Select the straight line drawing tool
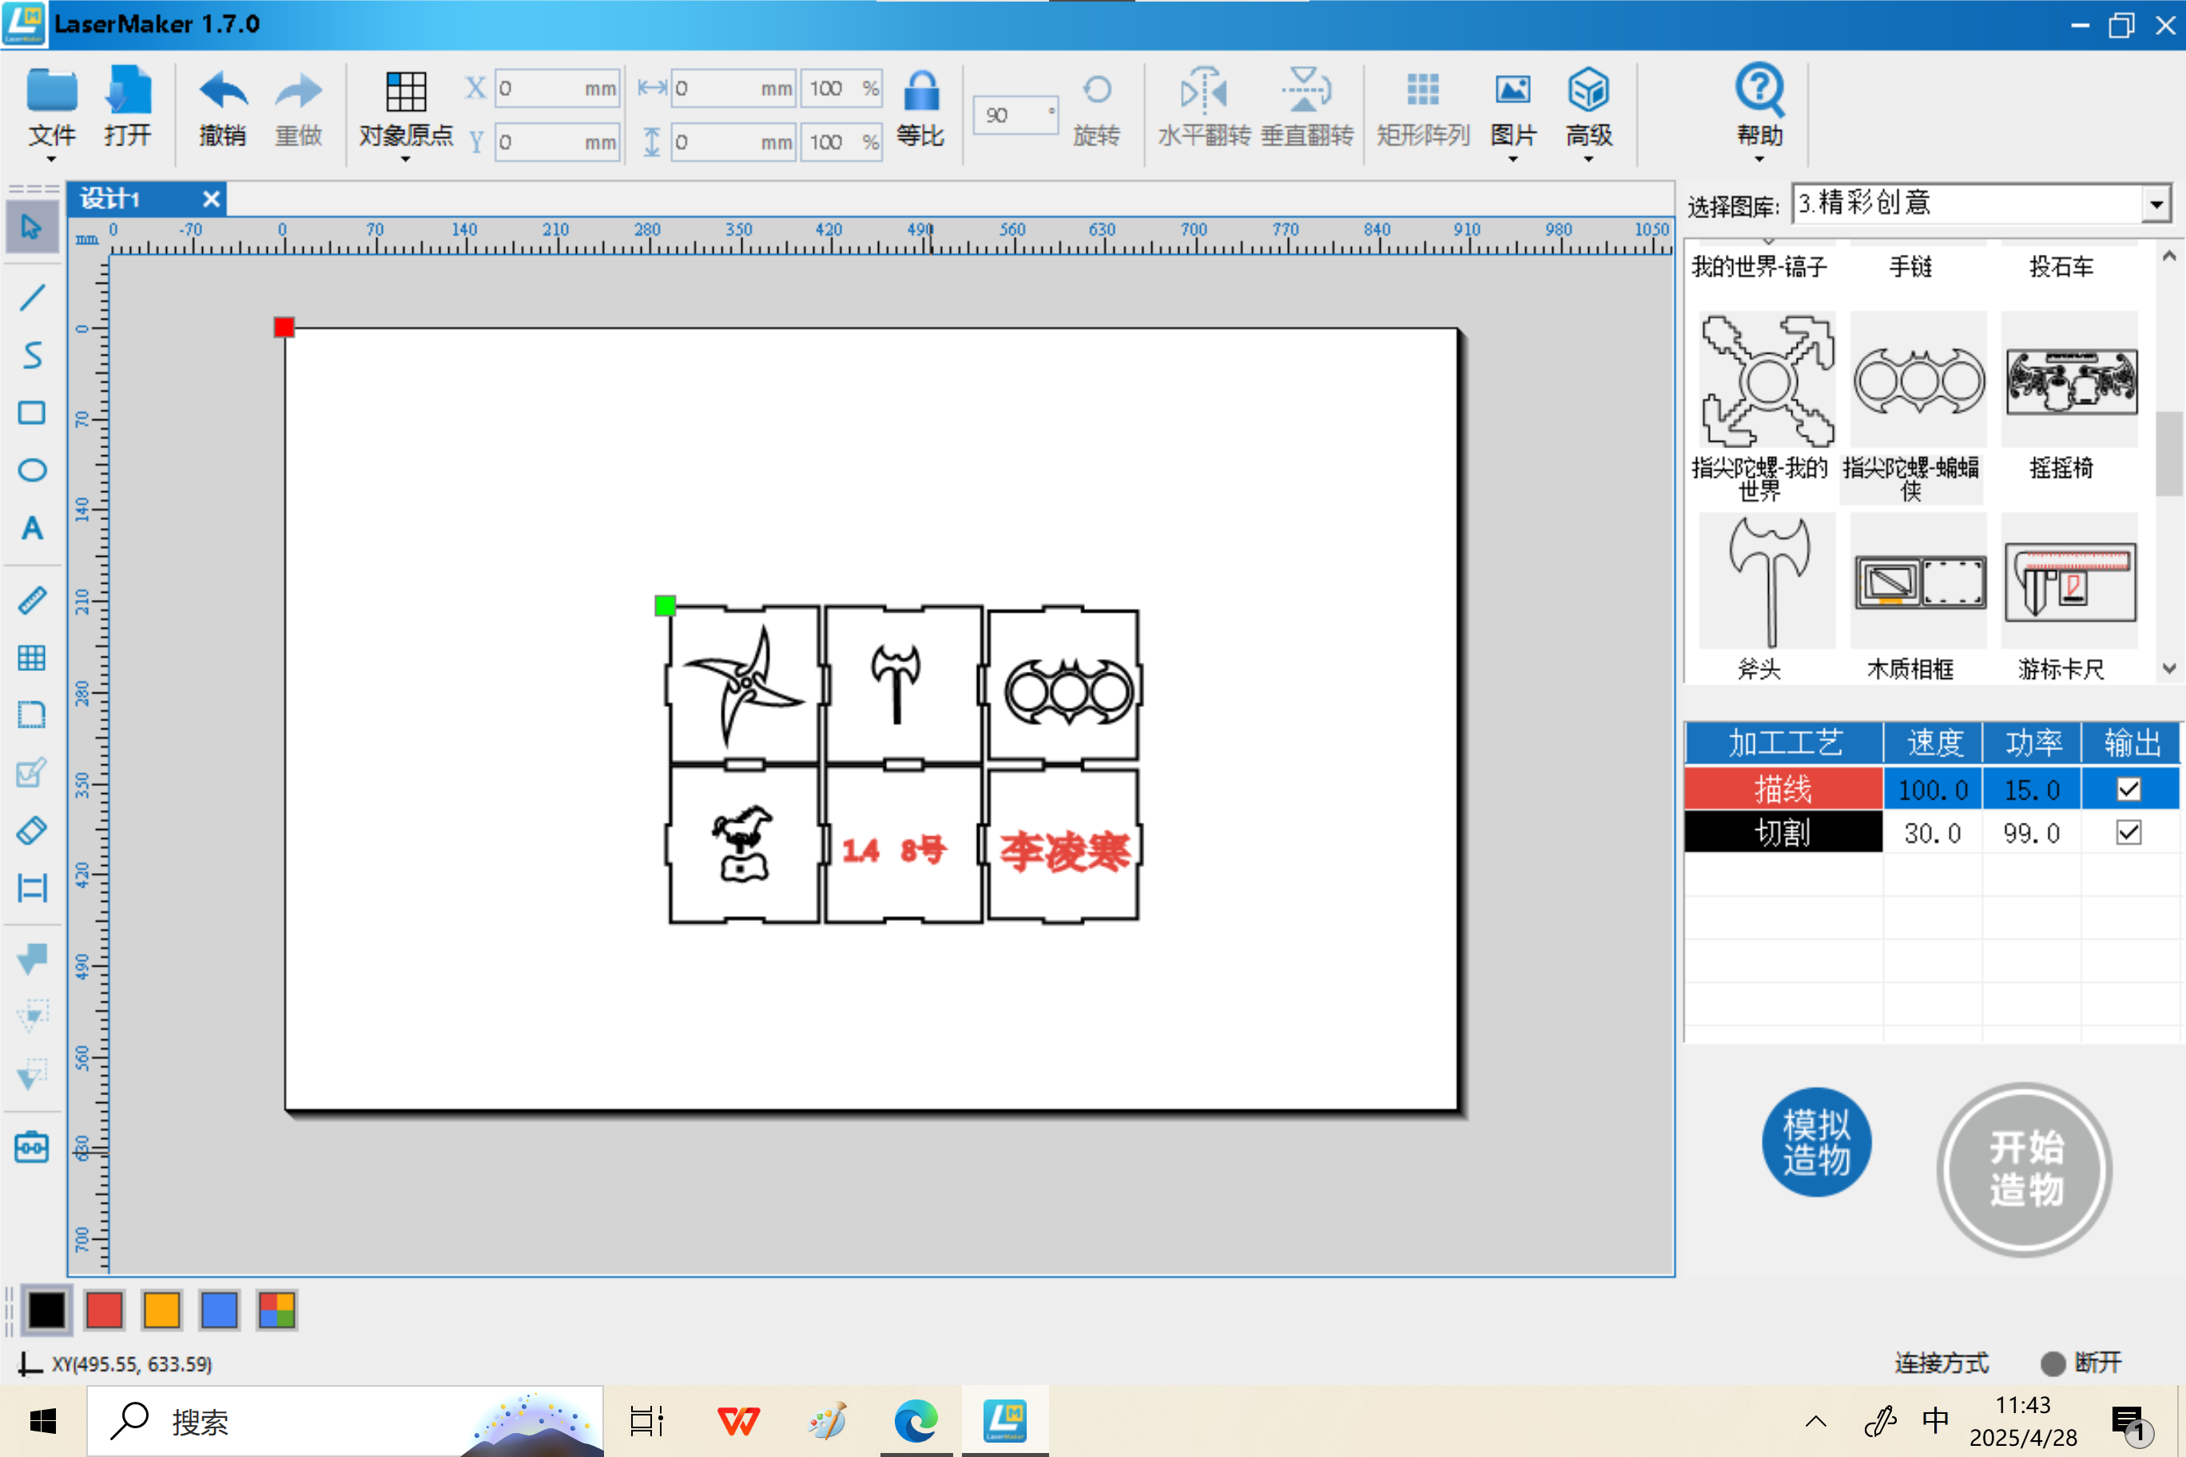This screenshot has height=1457, width=2186. [32, 297]
